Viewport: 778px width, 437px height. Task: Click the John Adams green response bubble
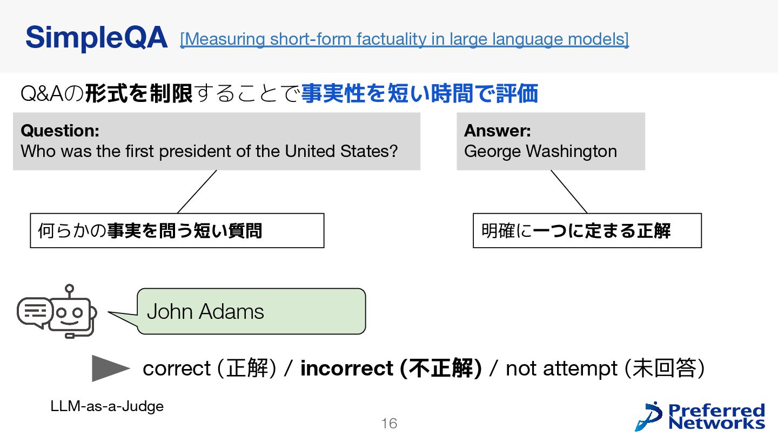(251, 311)
